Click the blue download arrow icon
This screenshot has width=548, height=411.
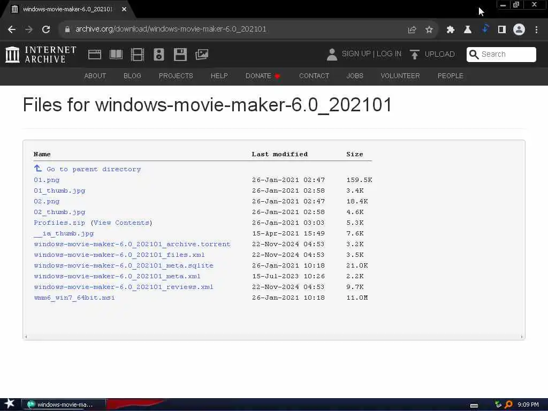click(x=485, y=29)
